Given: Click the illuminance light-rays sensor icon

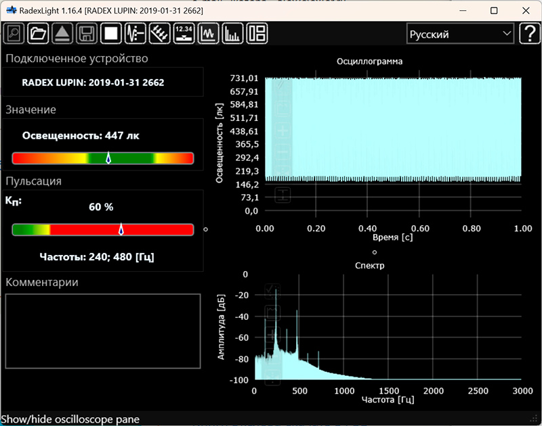Looking at the screenshot, I should click(159, 33).
